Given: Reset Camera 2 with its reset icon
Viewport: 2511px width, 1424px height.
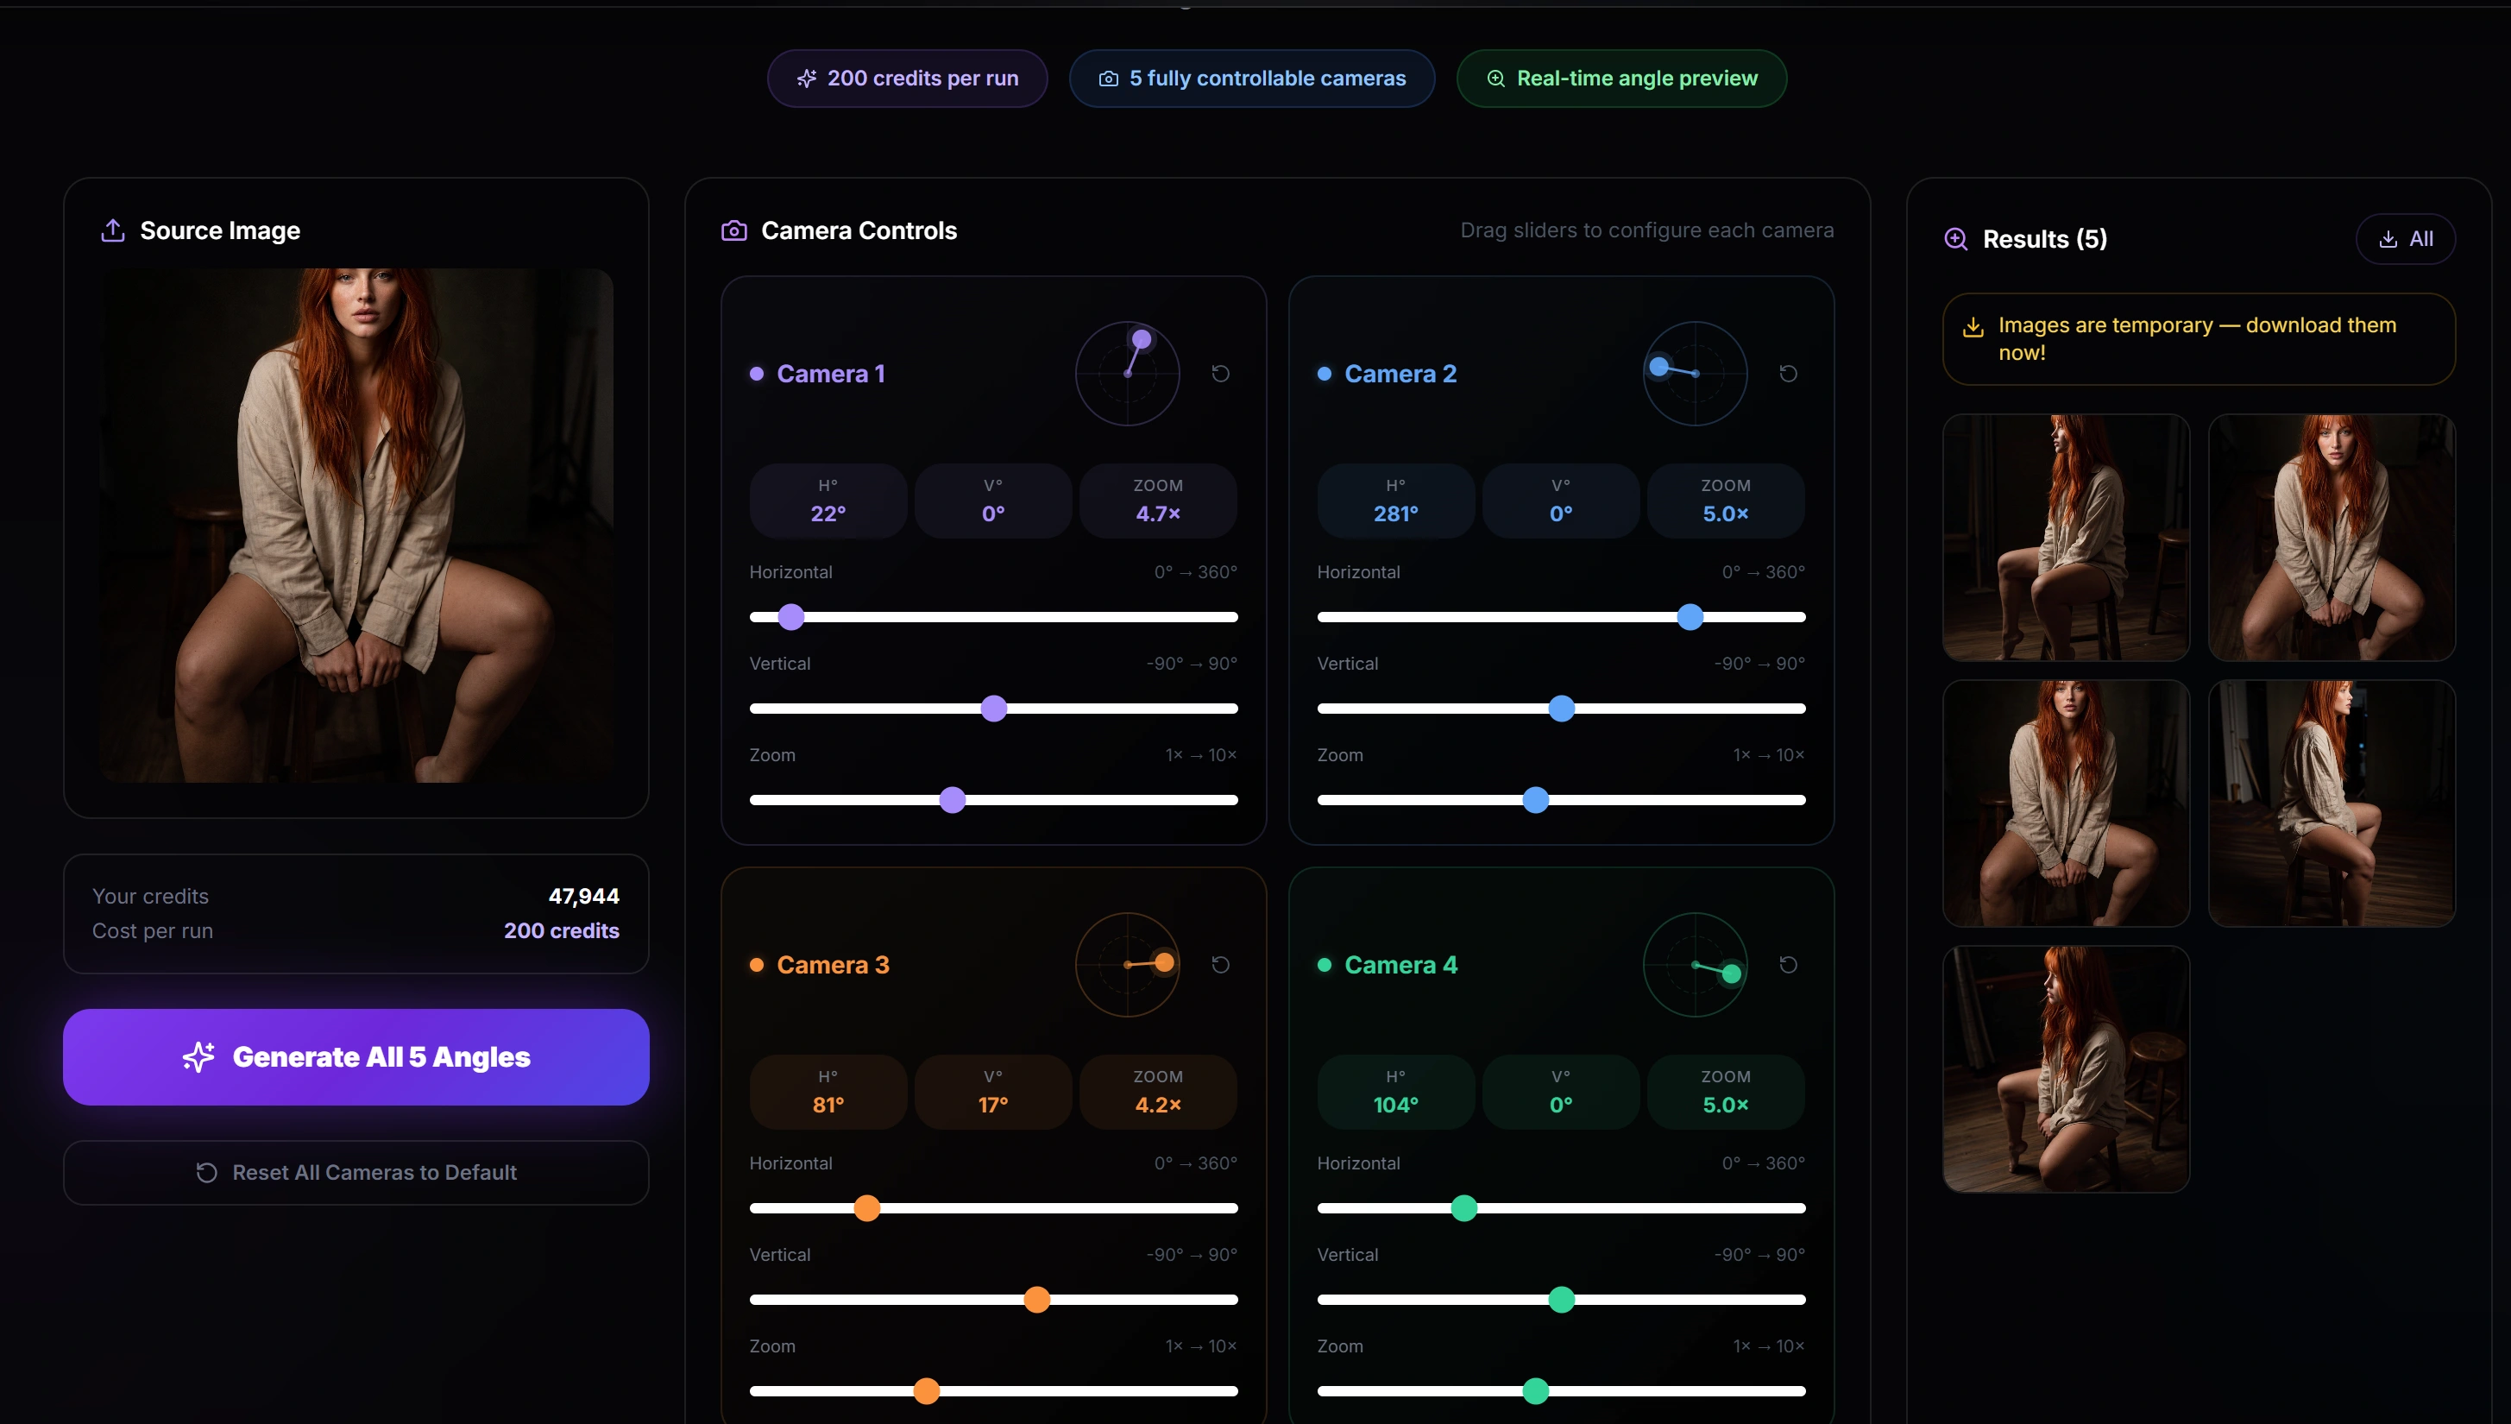Looking at the screenshot, I should coord(1789,374).
